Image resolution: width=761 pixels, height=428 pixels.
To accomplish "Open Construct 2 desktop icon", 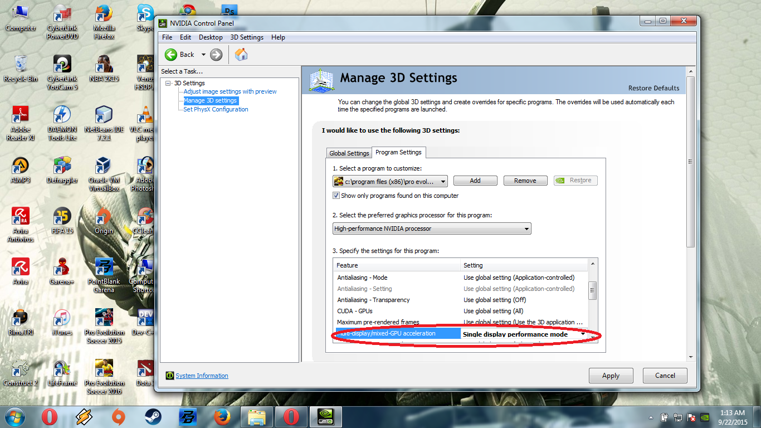I will pos(21,373).
